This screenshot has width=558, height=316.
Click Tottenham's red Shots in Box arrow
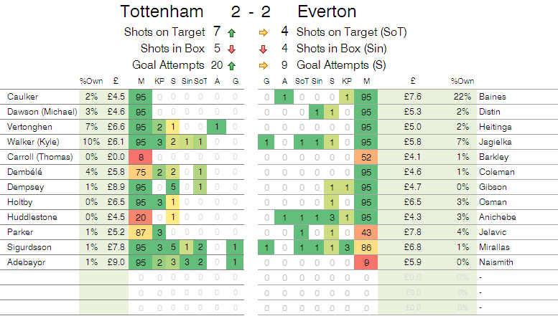(x=231, y=49)
